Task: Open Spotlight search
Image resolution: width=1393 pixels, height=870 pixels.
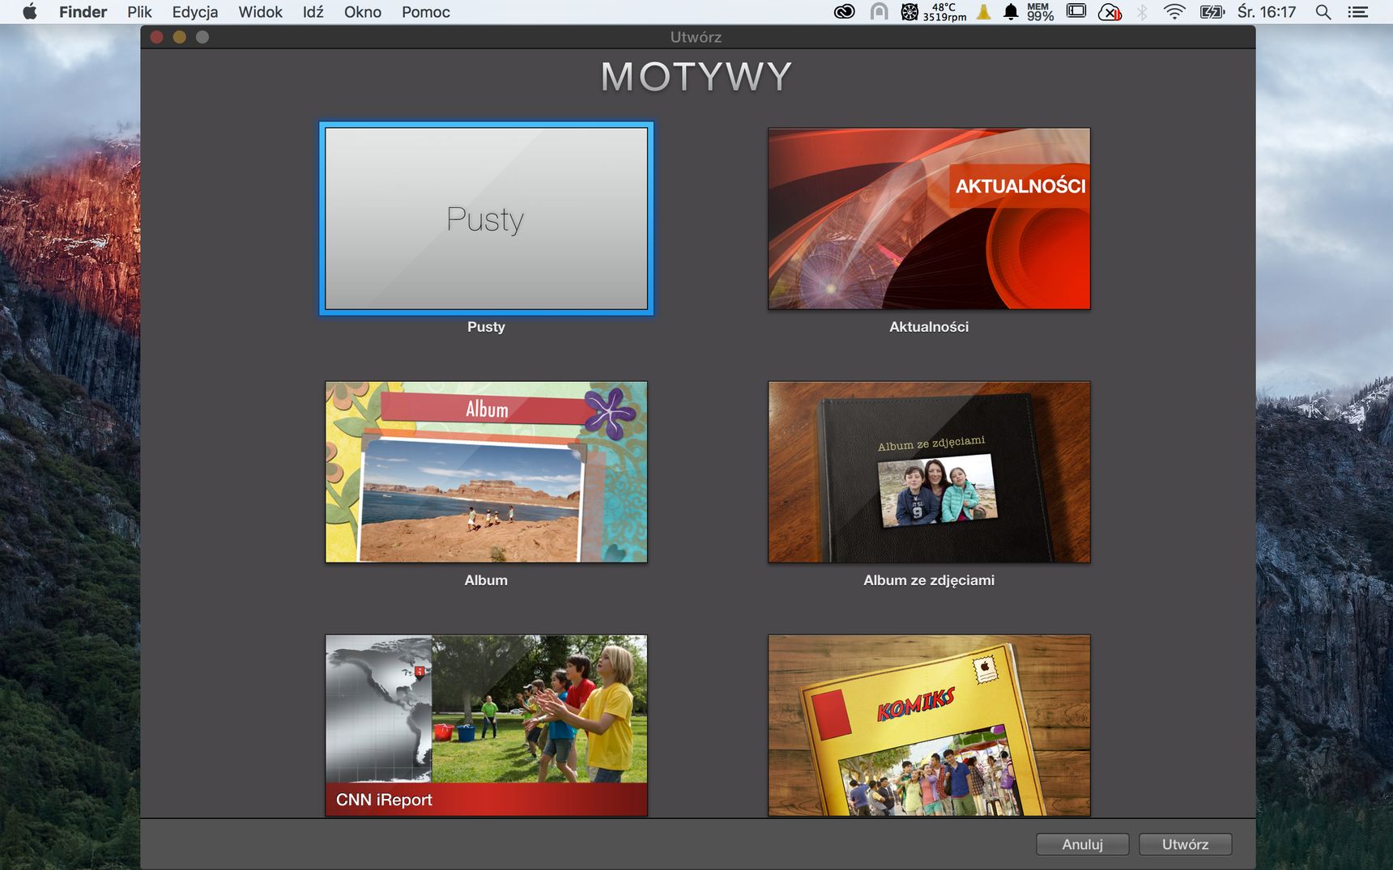Action: pos(1323,12)
